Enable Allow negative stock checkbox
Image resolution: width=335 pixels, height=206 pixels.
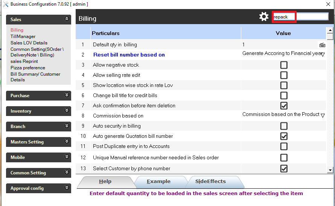pyautogui.click(x=284, y=65)
